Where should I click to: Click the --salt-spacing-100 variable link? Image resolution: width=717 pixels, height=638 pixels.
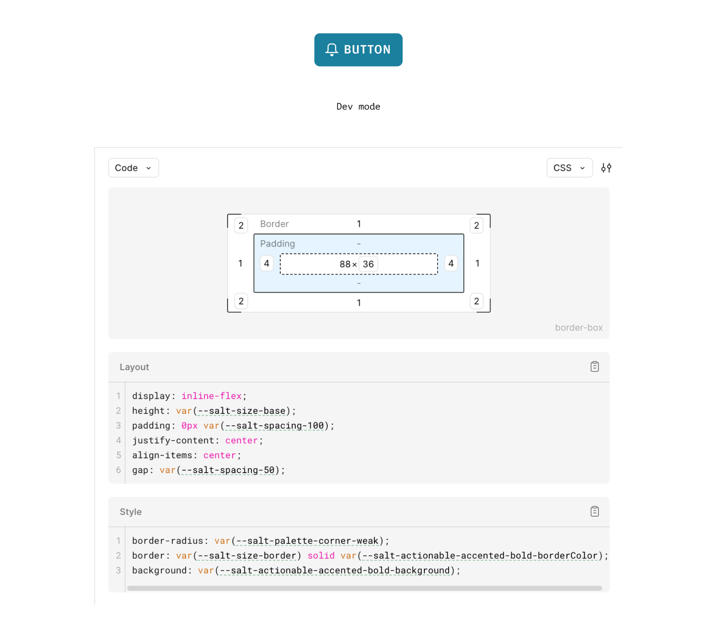(273, 426)
